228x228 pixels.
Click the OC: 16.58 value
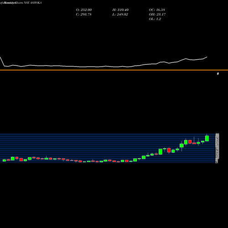pos(157,10)
